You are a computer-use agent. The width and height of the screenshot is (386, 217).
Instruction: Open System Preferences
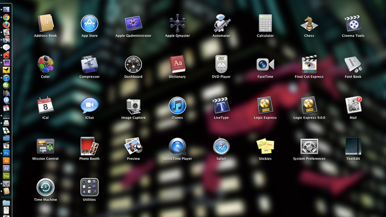click(309, 147)
